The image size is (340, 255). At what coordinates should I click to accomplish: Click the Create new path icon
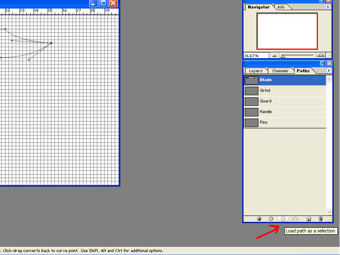(x=309, y=219)
